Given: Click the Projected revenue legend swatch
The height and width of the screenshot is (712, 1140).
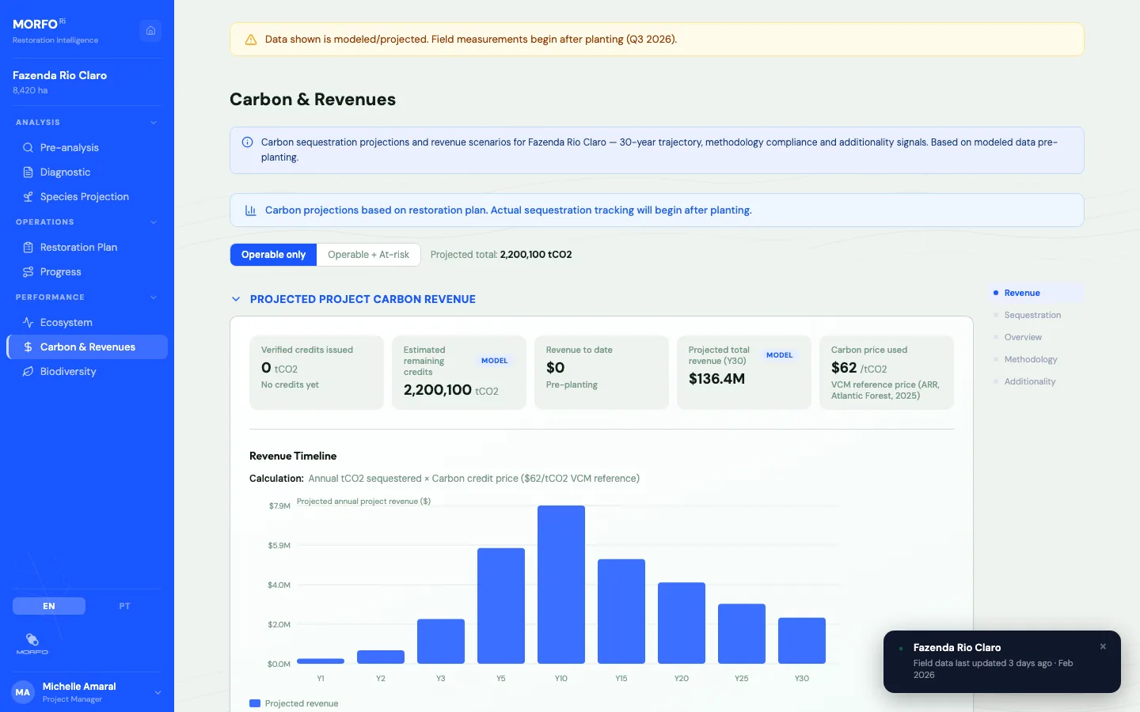Looking at the screenshot, I should click(x=255, y=703).
